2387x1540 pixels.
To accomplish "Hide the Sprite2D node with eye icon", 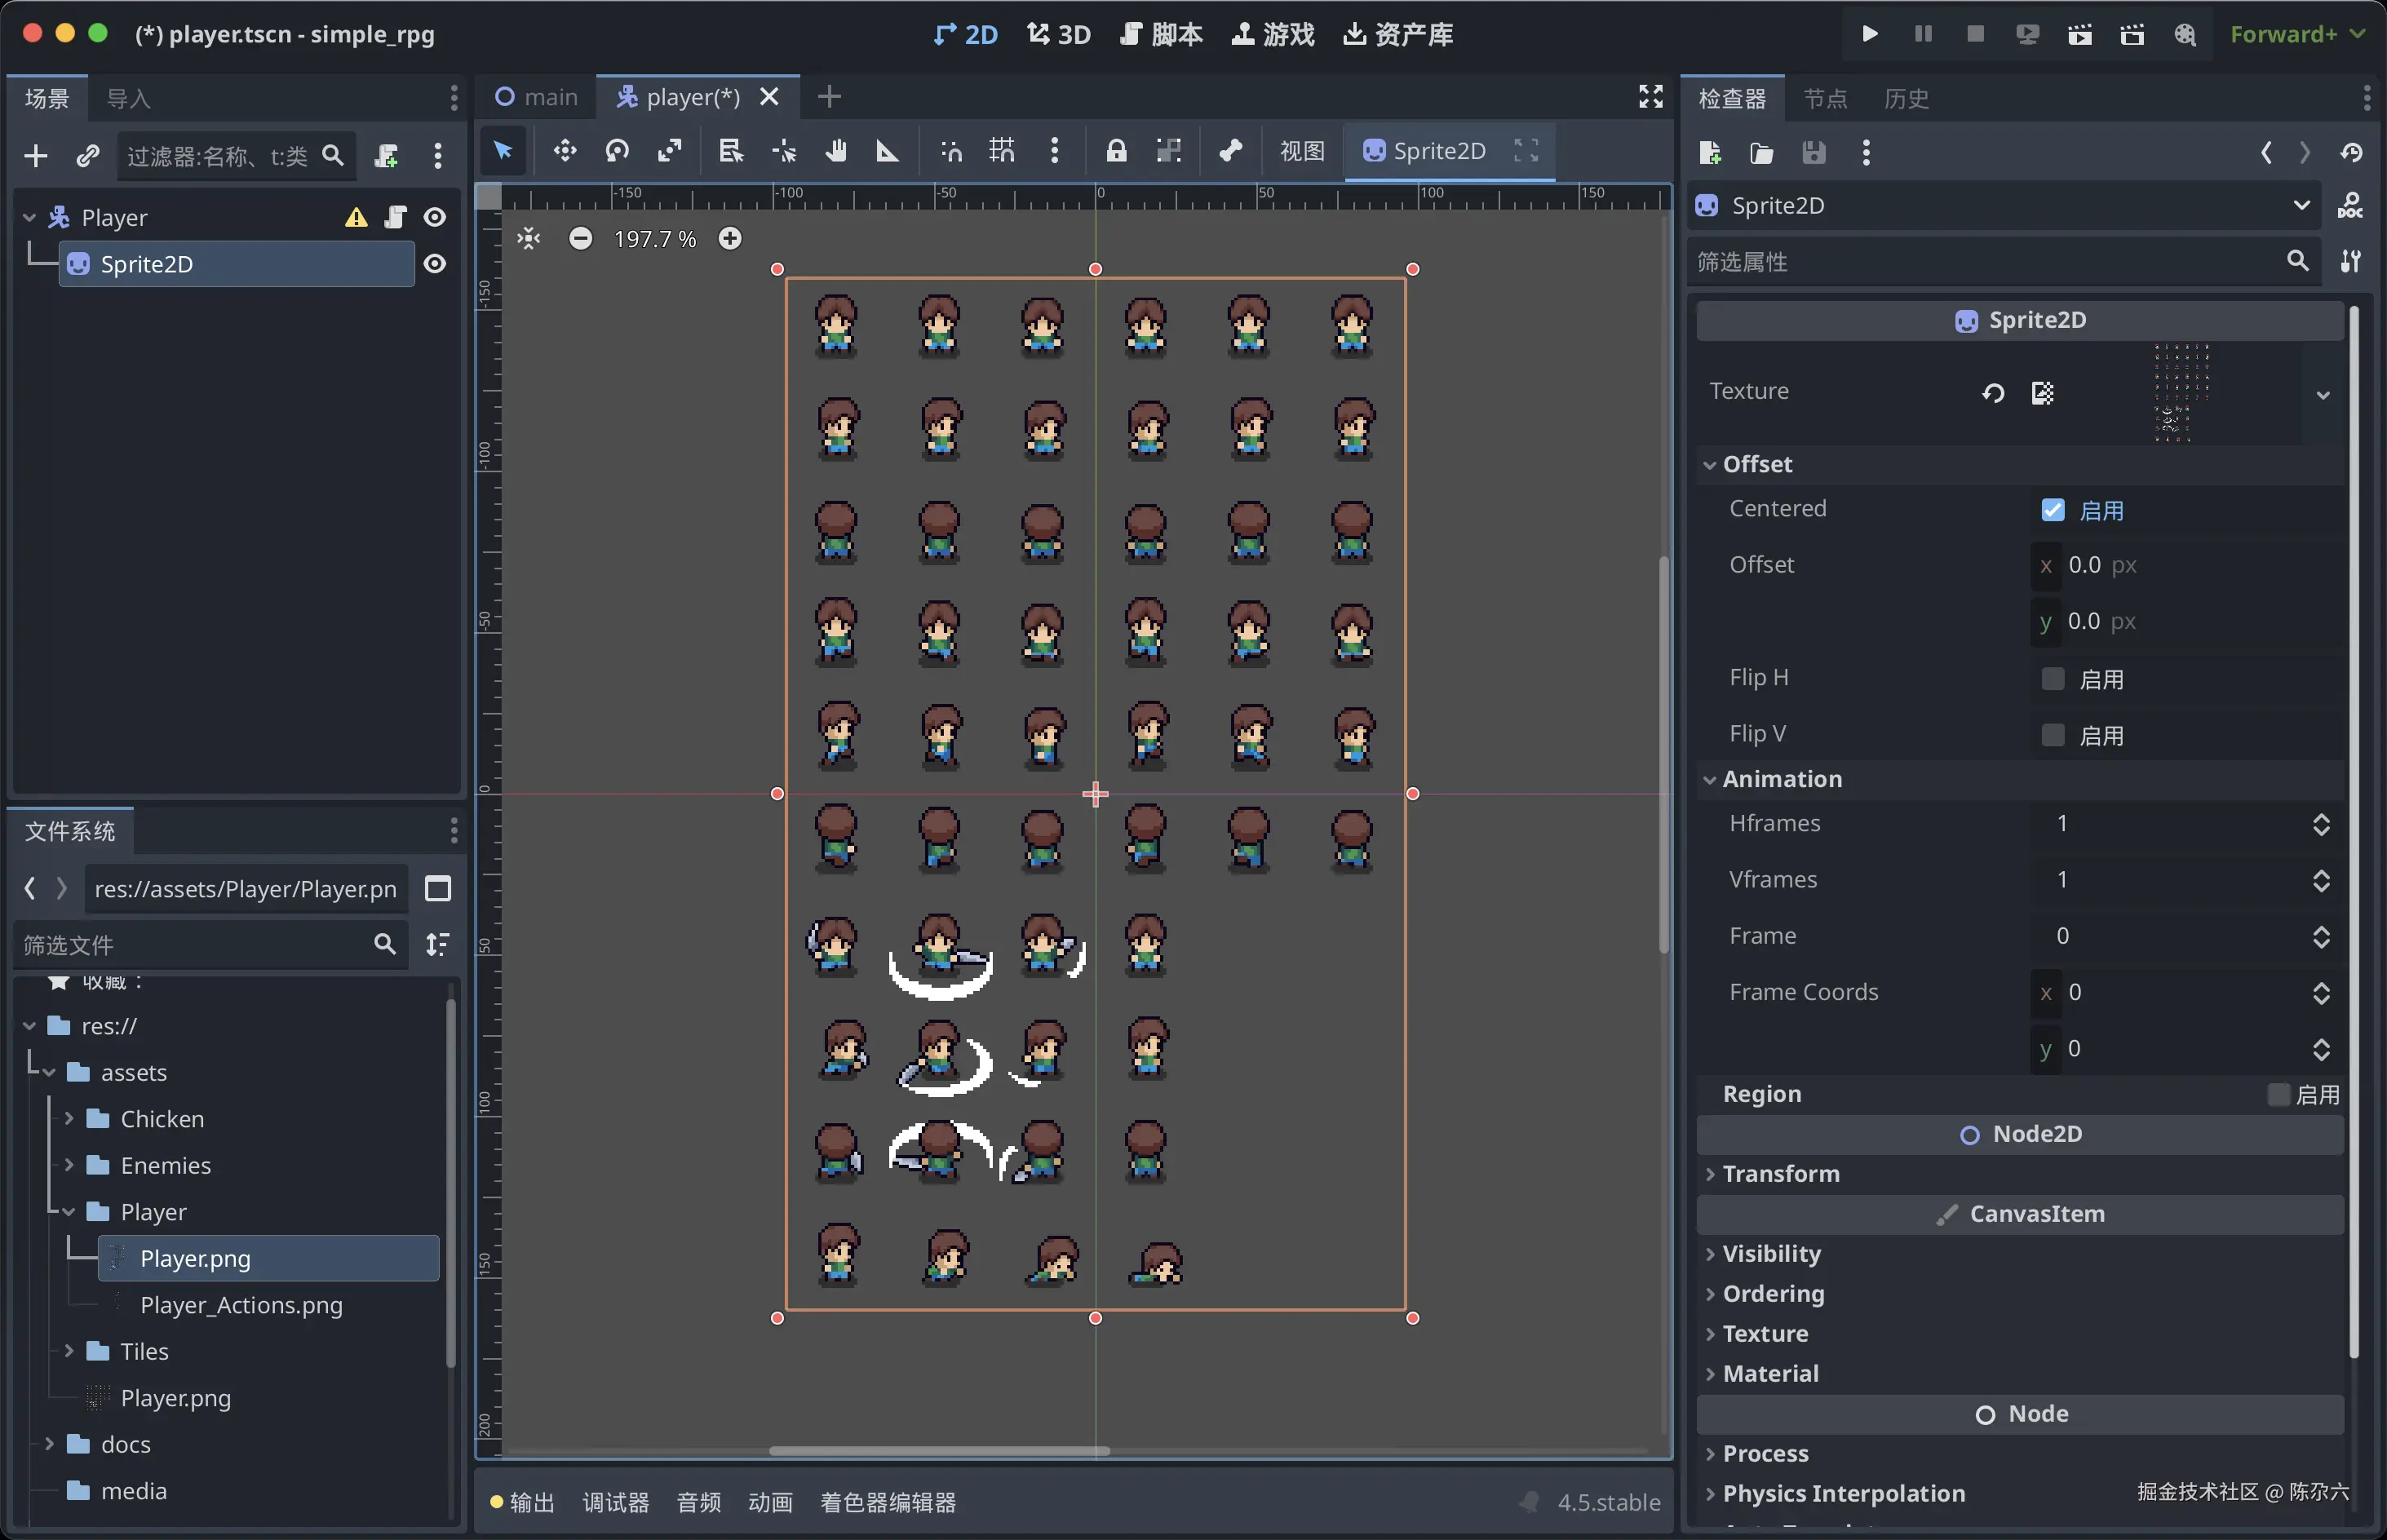I will pos(435,264).
